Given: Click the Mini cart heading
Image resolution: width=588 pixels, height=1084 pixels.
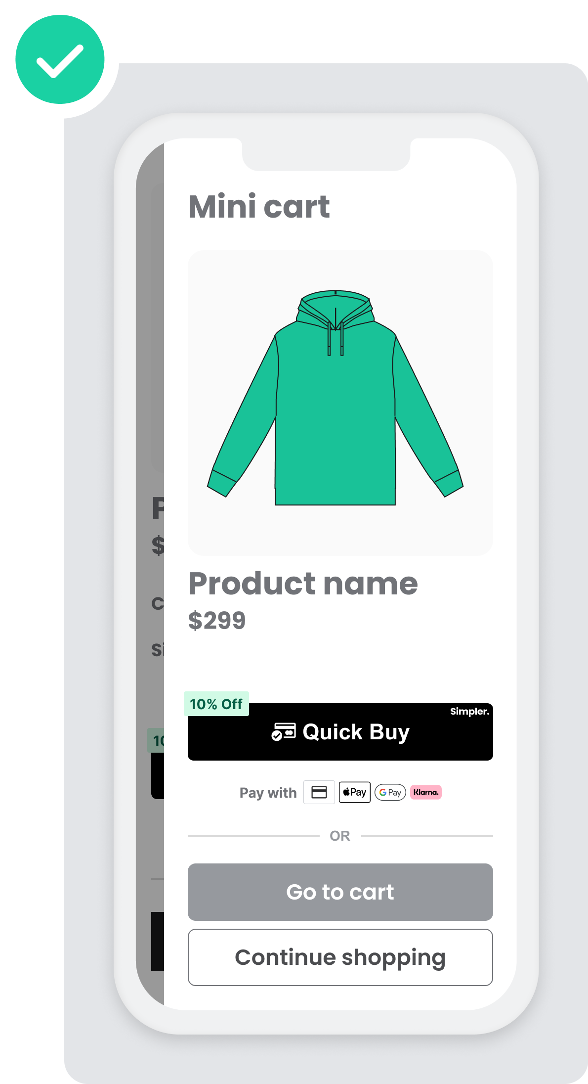Looking at the screenshot, I should click(x=259, y=206).
